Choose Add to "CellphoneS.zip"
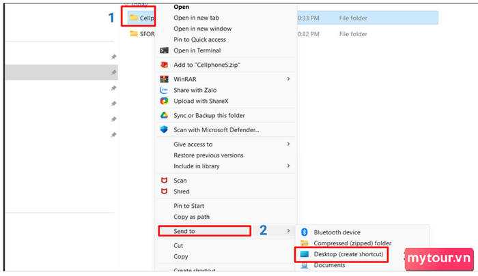The image size is (478, 276). [x=207, y=65]
